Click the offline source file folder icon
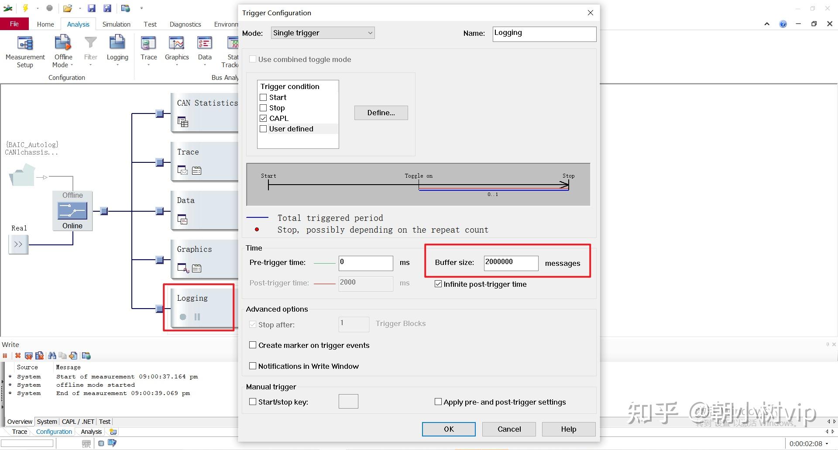This screenshot has width=838, height=450. tap(22, 175)
